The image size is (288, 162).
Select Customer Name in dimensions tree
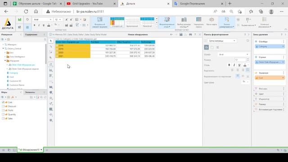(17, 85)
